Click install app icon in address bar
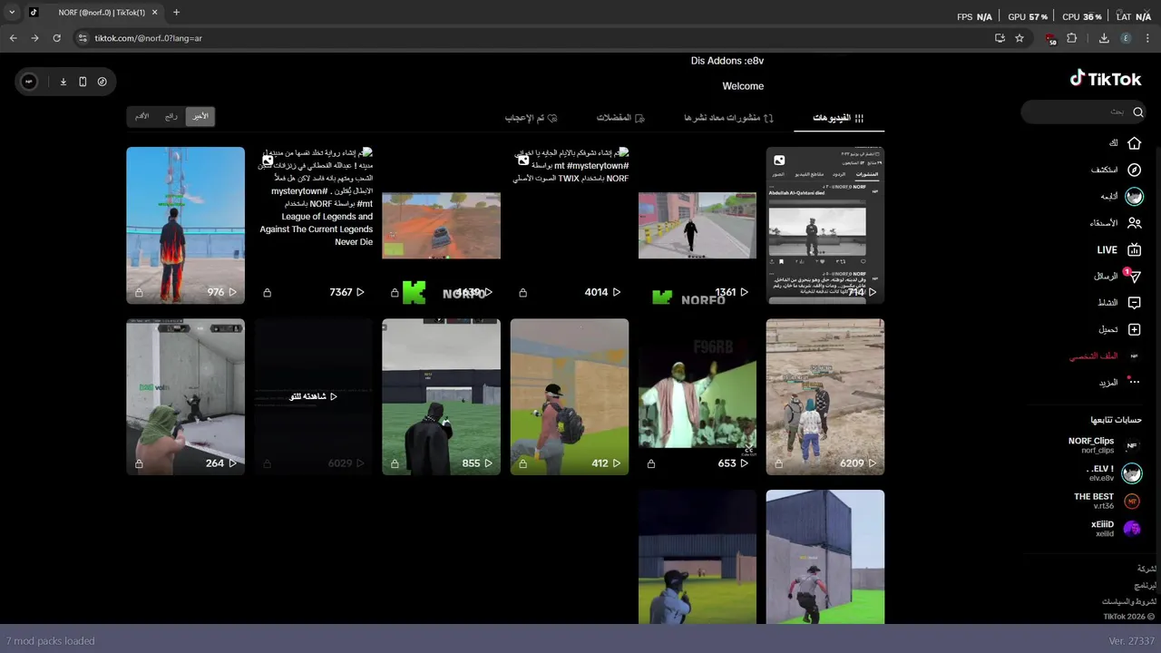Viewport: 1161px width, 653px height. 1000,38
